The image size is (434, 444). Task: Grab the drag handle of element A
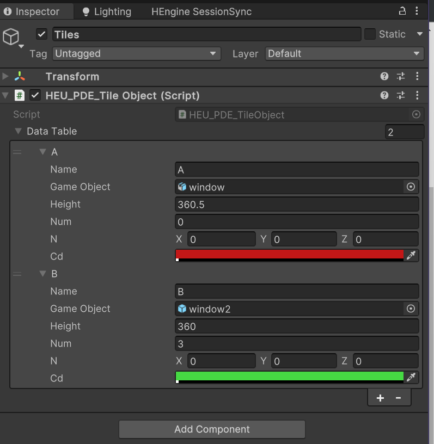click(17, 152)
